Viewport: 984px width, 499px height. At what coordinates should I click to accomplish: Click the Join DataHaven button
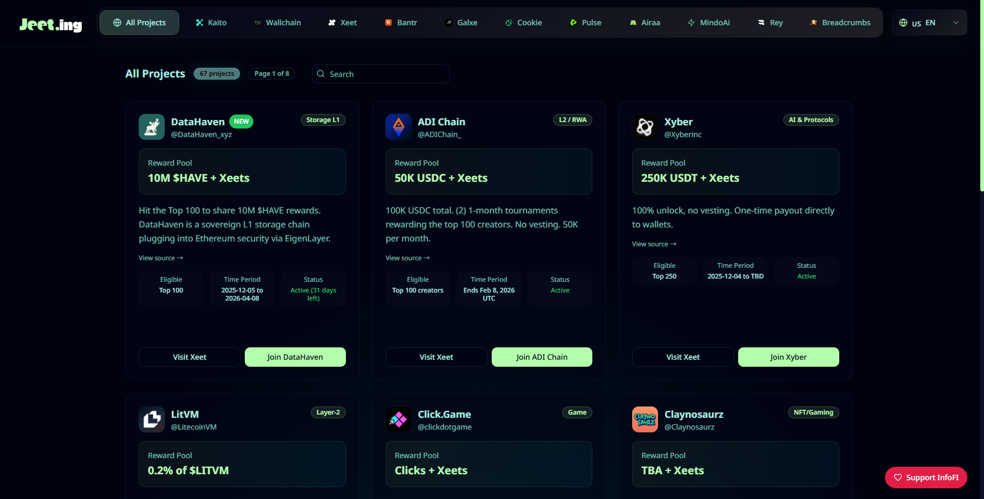[x=295, y=357]
